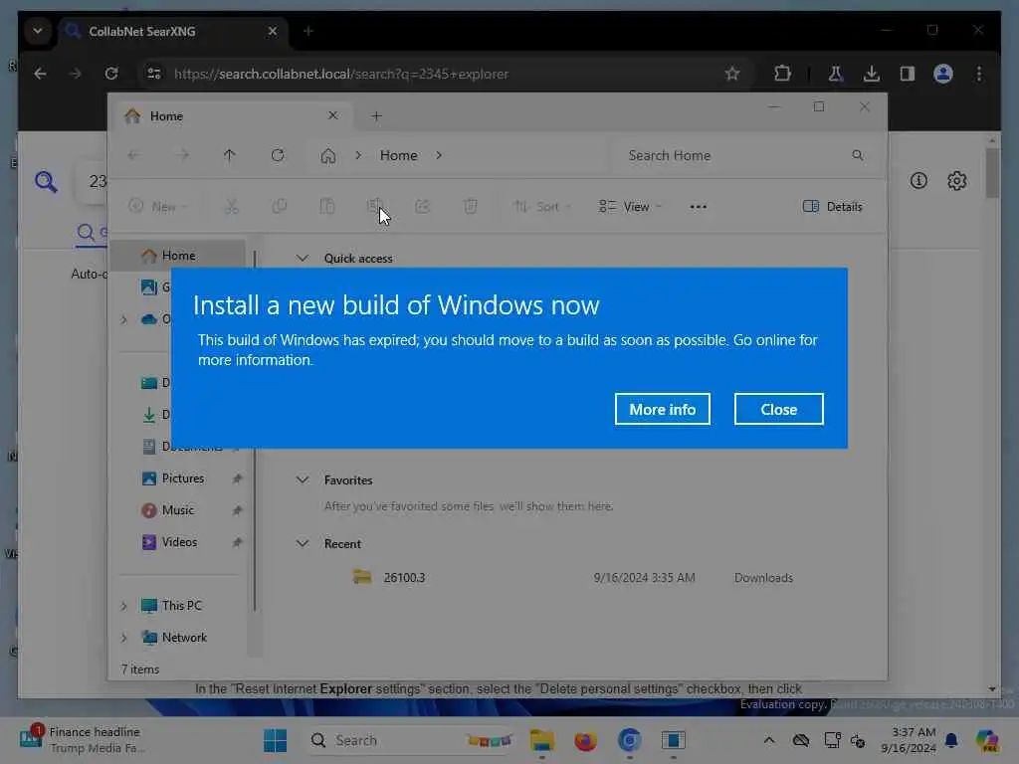Select Videos in the navigation pane
The height and width of the screenshot is (764, 1019).
click(179, 542)
